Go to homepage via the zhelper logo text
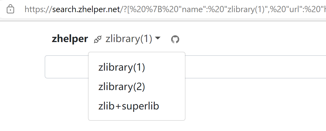The width and height of the screenshot is (326, 131). (70, 39)
